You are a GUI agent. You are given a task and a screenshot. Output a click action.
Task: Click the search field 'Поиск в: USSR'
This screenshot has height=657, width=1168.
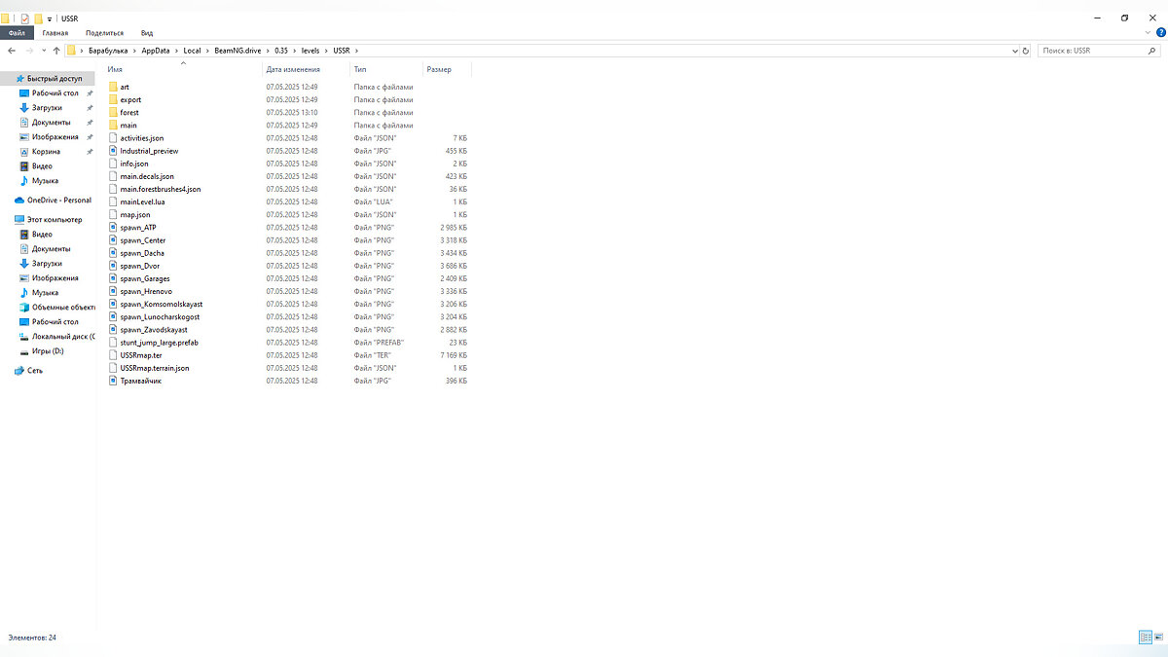click(x=1092, y=51)
